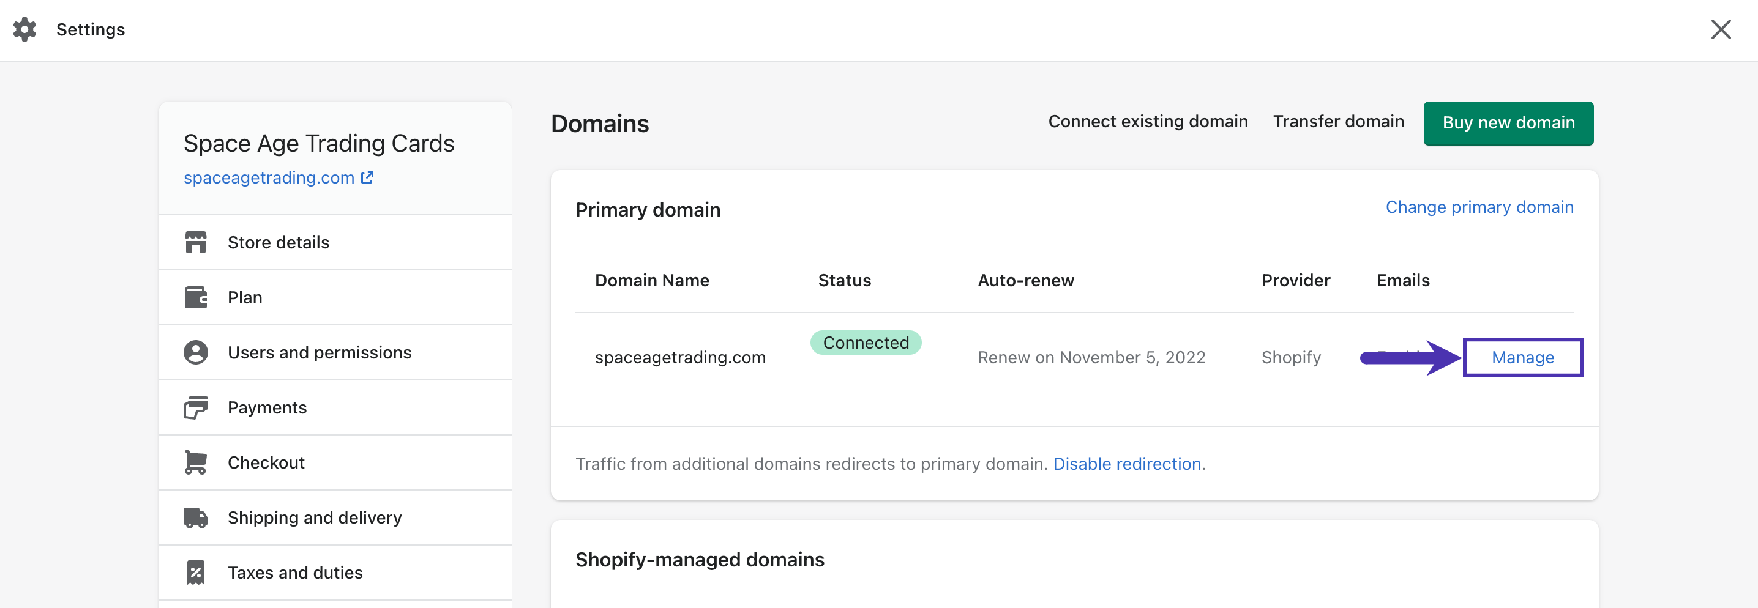Click the Plan wallet icon
The image size is (1758, 608).
coord(196,297)
